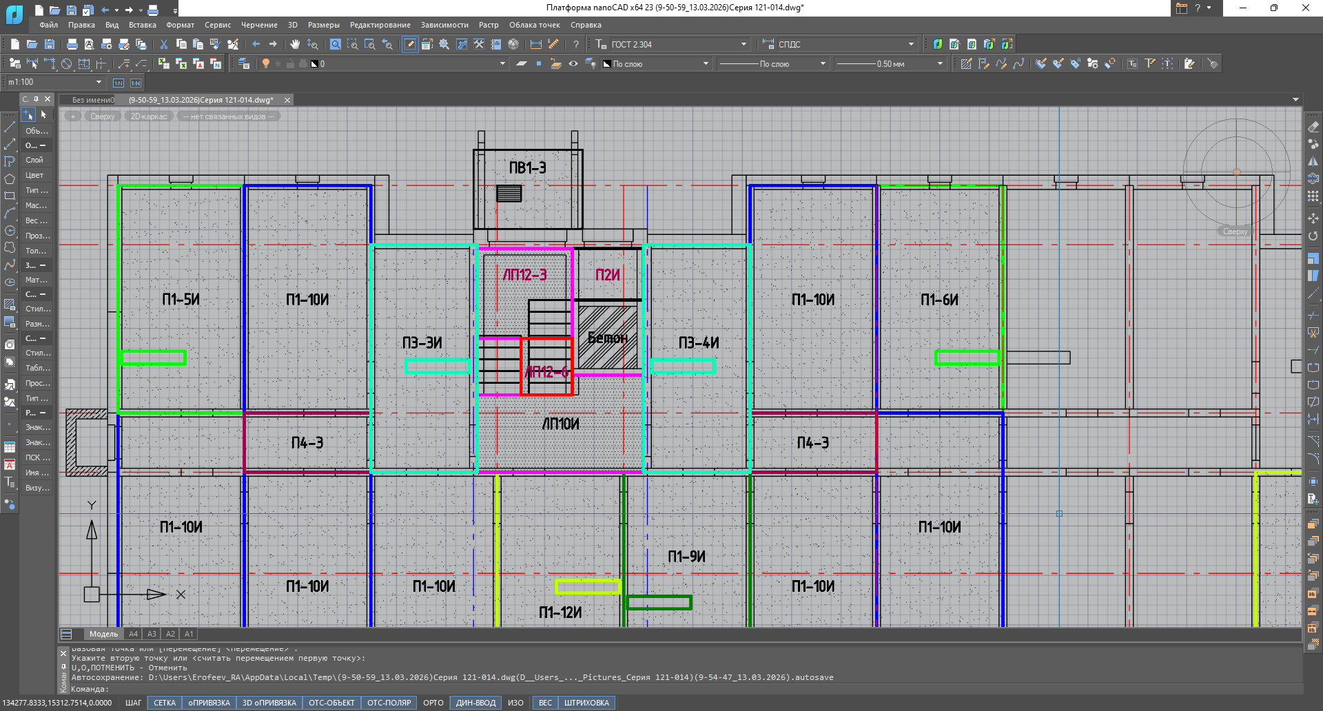Toggle ШТРИХОВКА hatch display
Screen dimensions: 1323x711
click(x=586, y=703)
